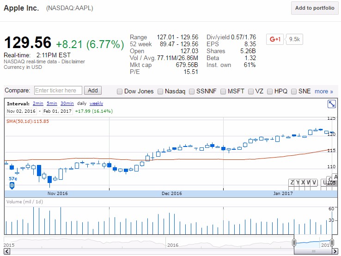Click the 9.5k share count bubble

click(x=294, y=39)
